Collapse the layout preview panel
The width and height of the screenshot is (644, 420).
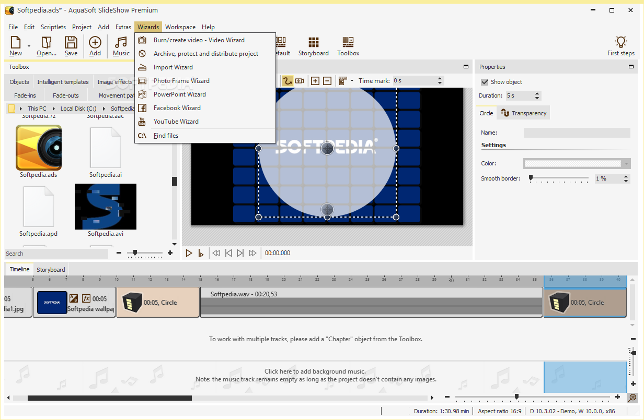[x=466, y=66]
